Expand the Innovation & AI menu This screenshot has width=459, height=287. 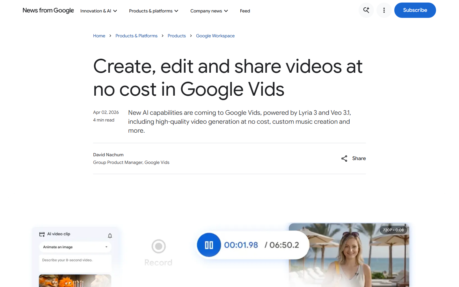click(x=99, y=11)
